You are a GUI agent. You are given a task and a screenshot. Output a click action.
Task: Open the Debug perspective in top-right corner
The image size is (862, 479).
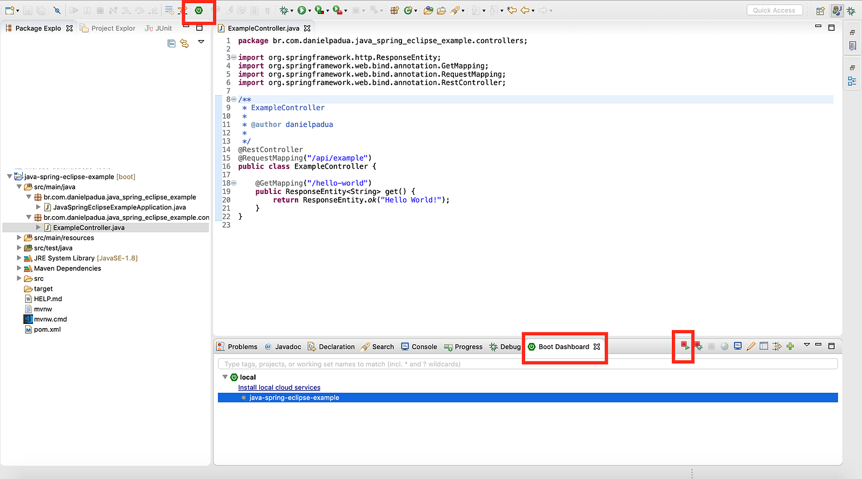pos(852,11)
